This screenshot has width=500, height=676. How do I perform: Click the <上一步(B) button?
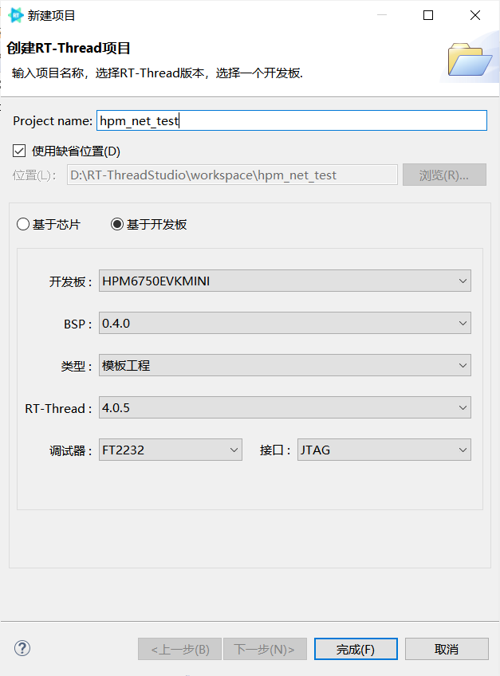(x=179, y=648)
